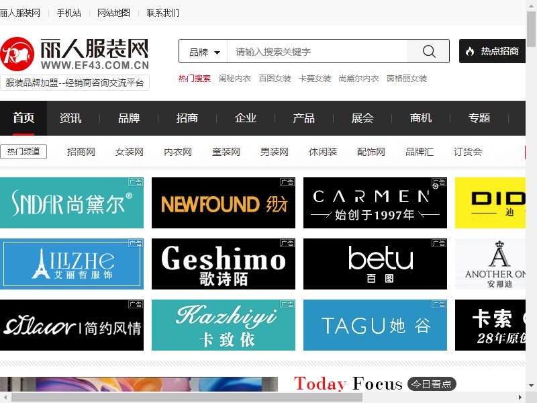The height and width of the screenshot is (403, 537).
Task: Open the betu 百图 brand banner
Action: point(375,264)
